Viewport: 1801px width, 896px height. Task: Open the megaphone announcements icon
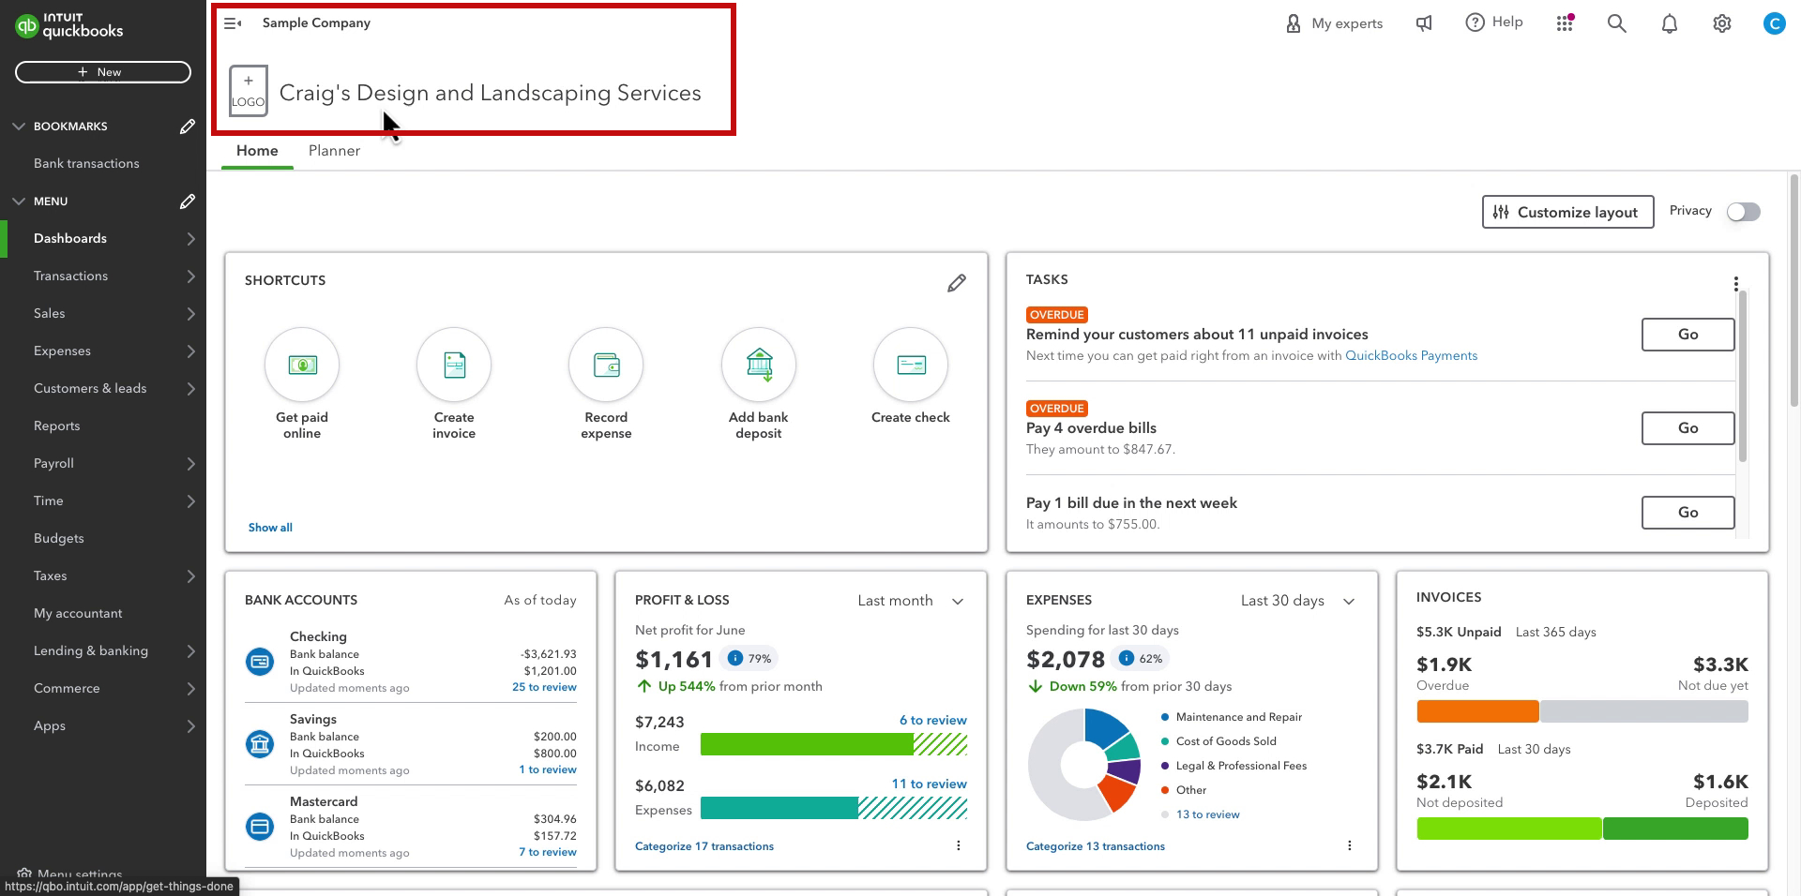[x=1424, y=22]
